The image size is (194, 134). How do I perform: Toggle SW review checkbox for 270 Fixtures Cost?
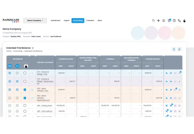pos(10,73)
